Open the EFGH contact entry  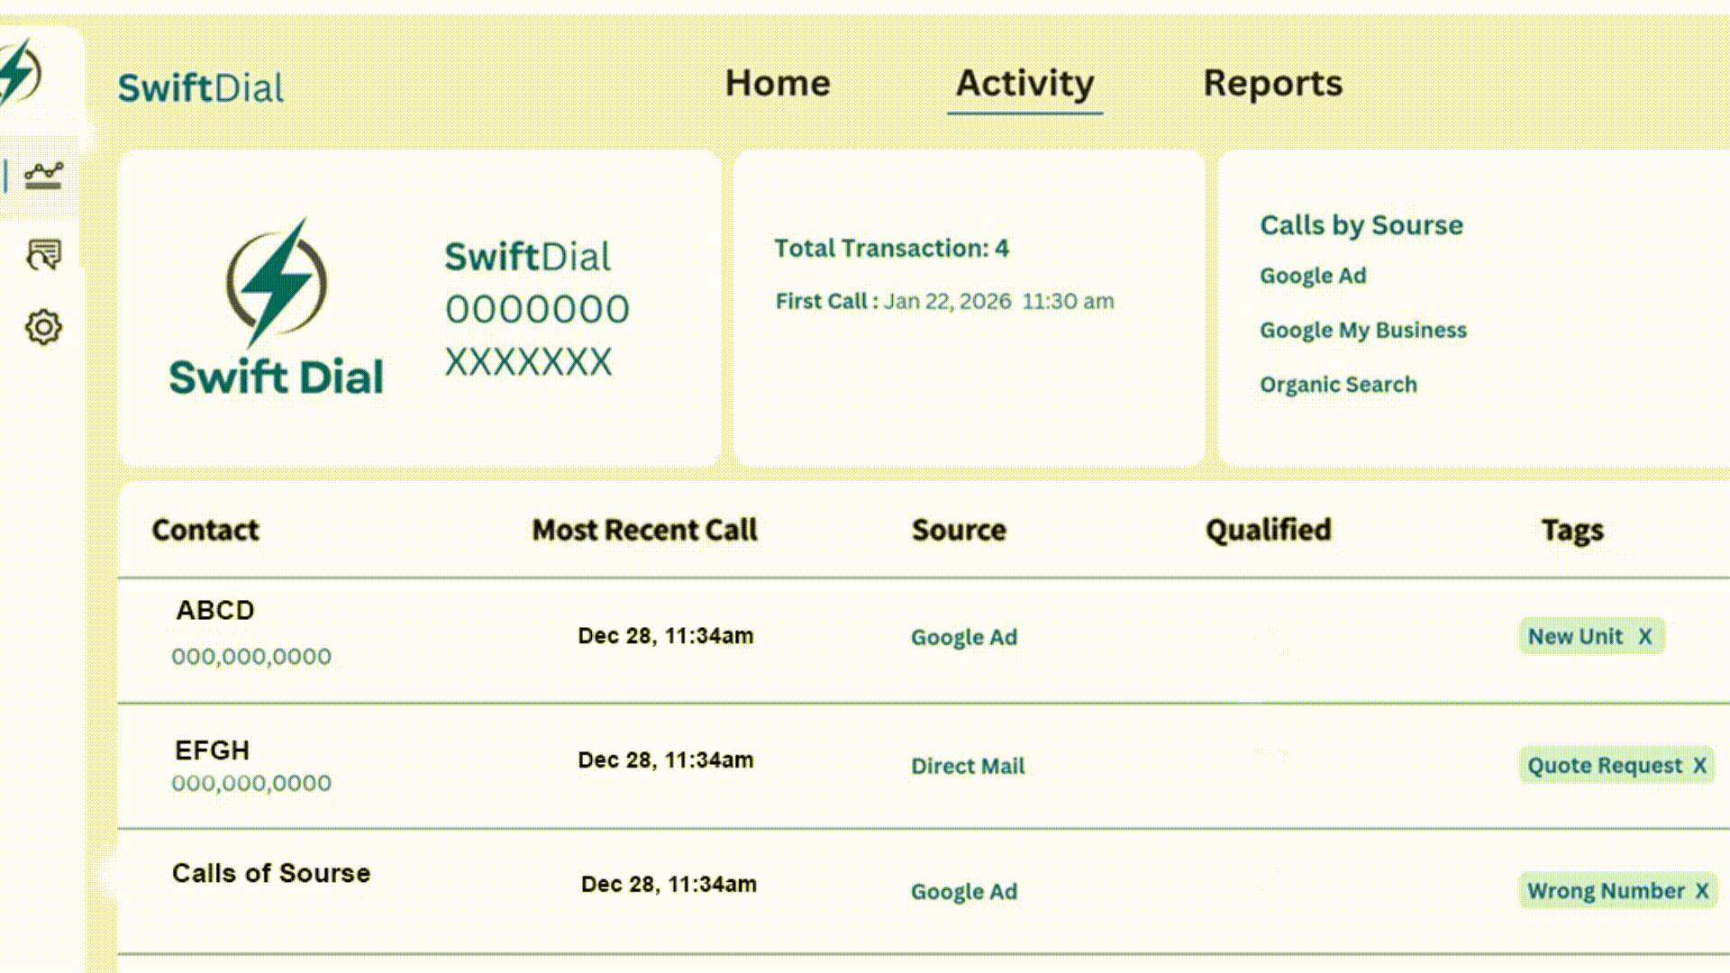tap(211, 750)
